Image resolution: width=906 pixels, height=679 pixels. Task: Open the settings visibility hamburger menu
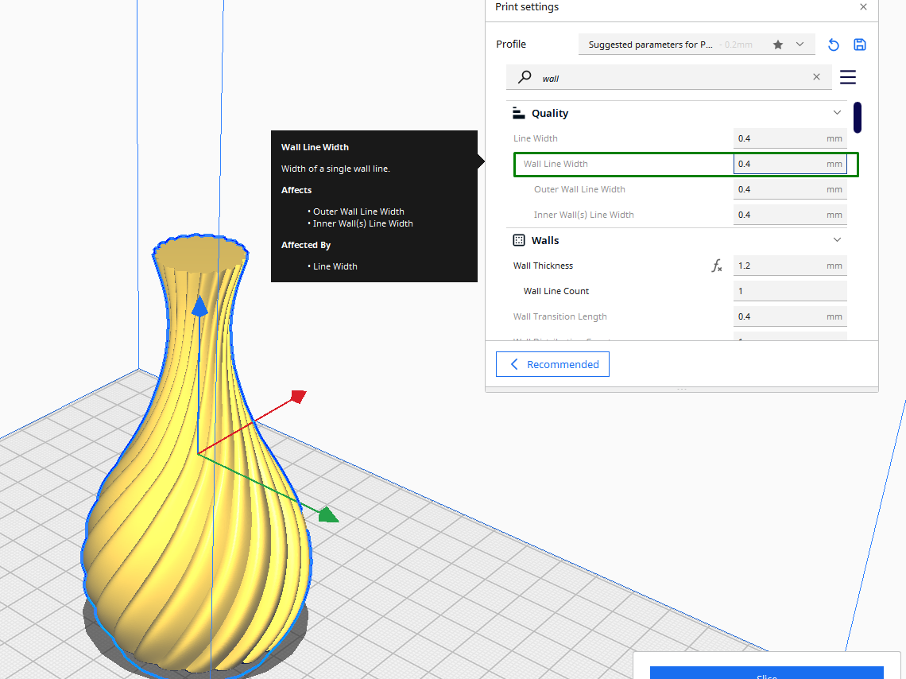point(847,77)
